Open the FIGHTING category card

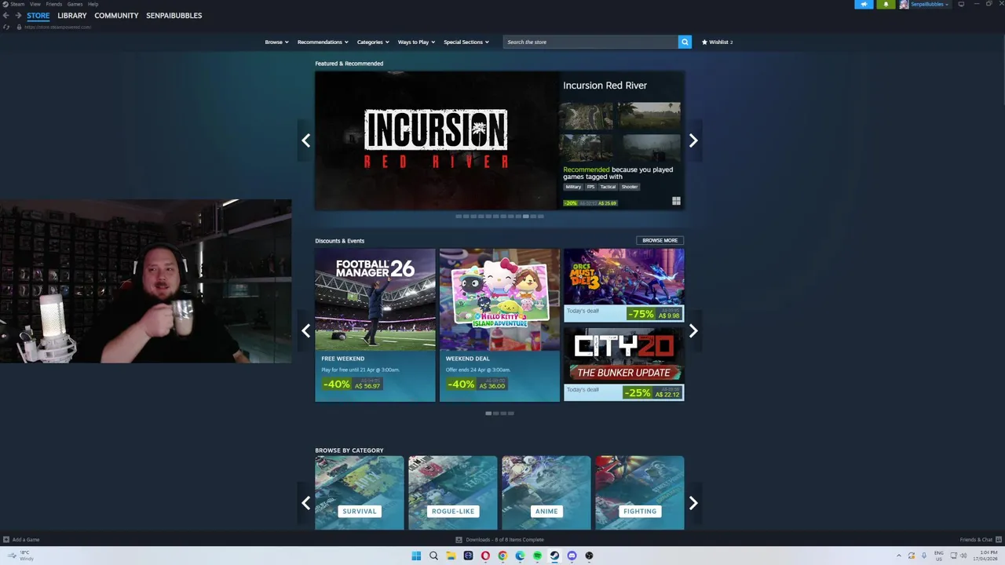(640, 493)
